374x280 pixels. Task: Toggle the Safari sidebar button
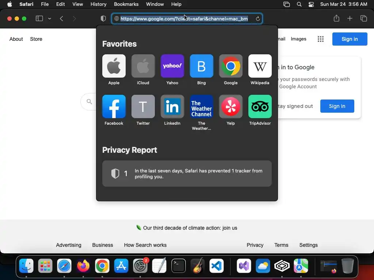point(39,19)
